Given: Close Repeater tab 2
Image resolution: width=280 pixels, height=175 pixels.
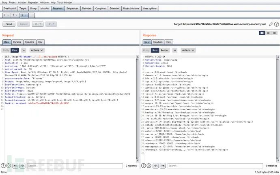Looking at the screenshot, I should click(x=17, y=15).
